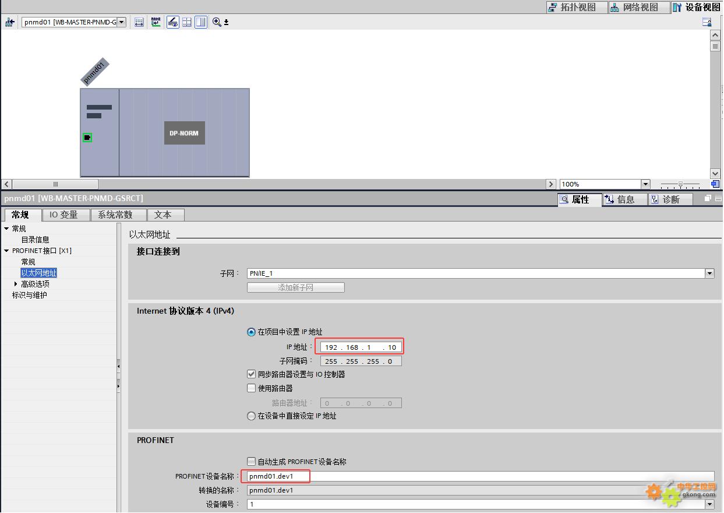Click the zoom magnifier tool icon
The height and width of the screenshot is (513, 724).
[x=217, y=22]
